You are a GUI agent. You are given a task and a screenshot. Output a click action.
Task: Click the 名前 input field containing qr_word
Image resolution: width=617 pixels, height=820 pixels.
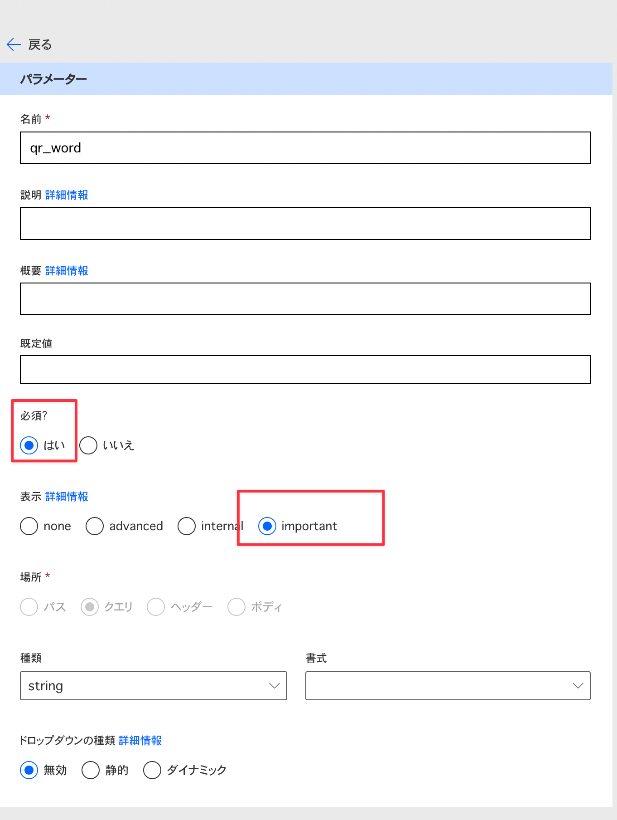(305, 148)
